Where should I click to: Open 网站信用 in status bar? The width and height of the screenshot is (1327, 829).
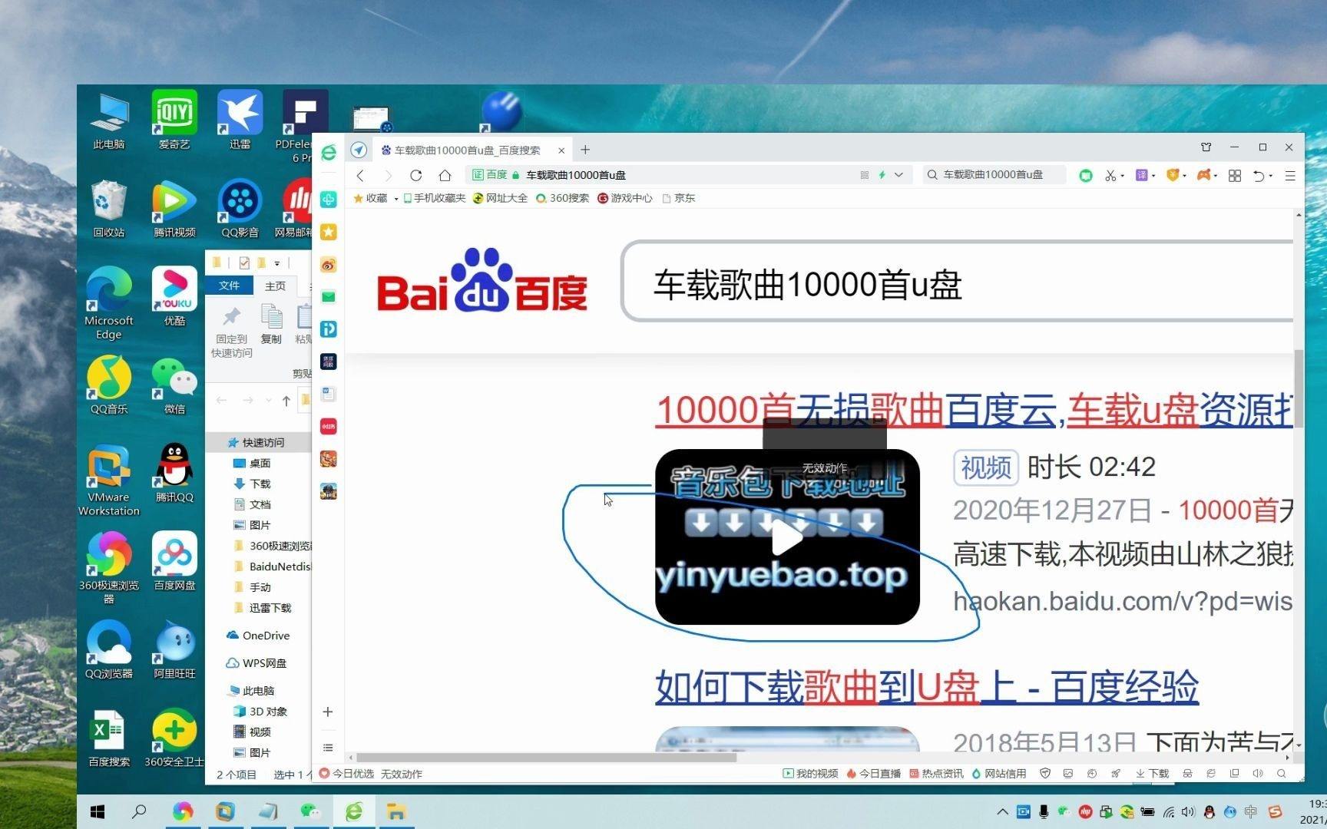[x=999, y=774]
